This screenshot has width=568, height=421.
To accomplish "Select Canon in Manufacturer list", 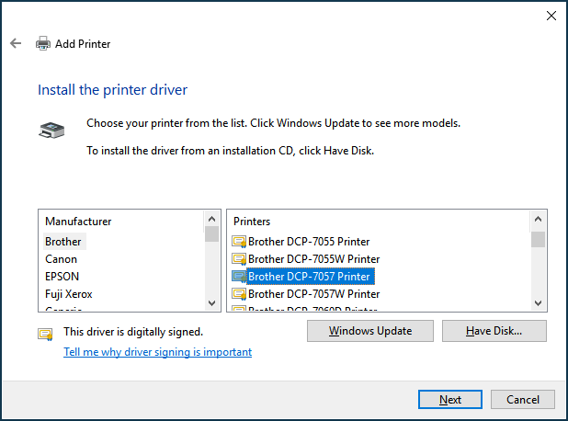I will click(61, 259).
